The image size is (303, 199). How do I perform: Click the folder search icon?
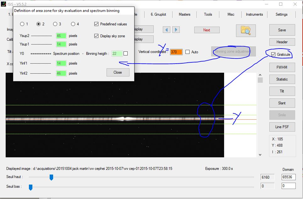(246, 30)
